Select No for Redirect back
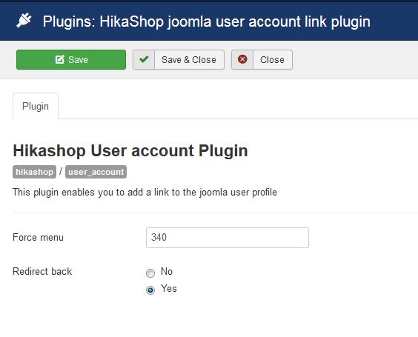The height and width of the screenshot is (337, 418). pyautogui.click(x=150, y=273)
